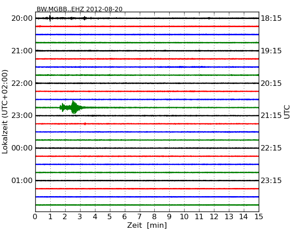Click the 01:00 local time label
This screenshot has height=235, width=294.
[22, 180]
